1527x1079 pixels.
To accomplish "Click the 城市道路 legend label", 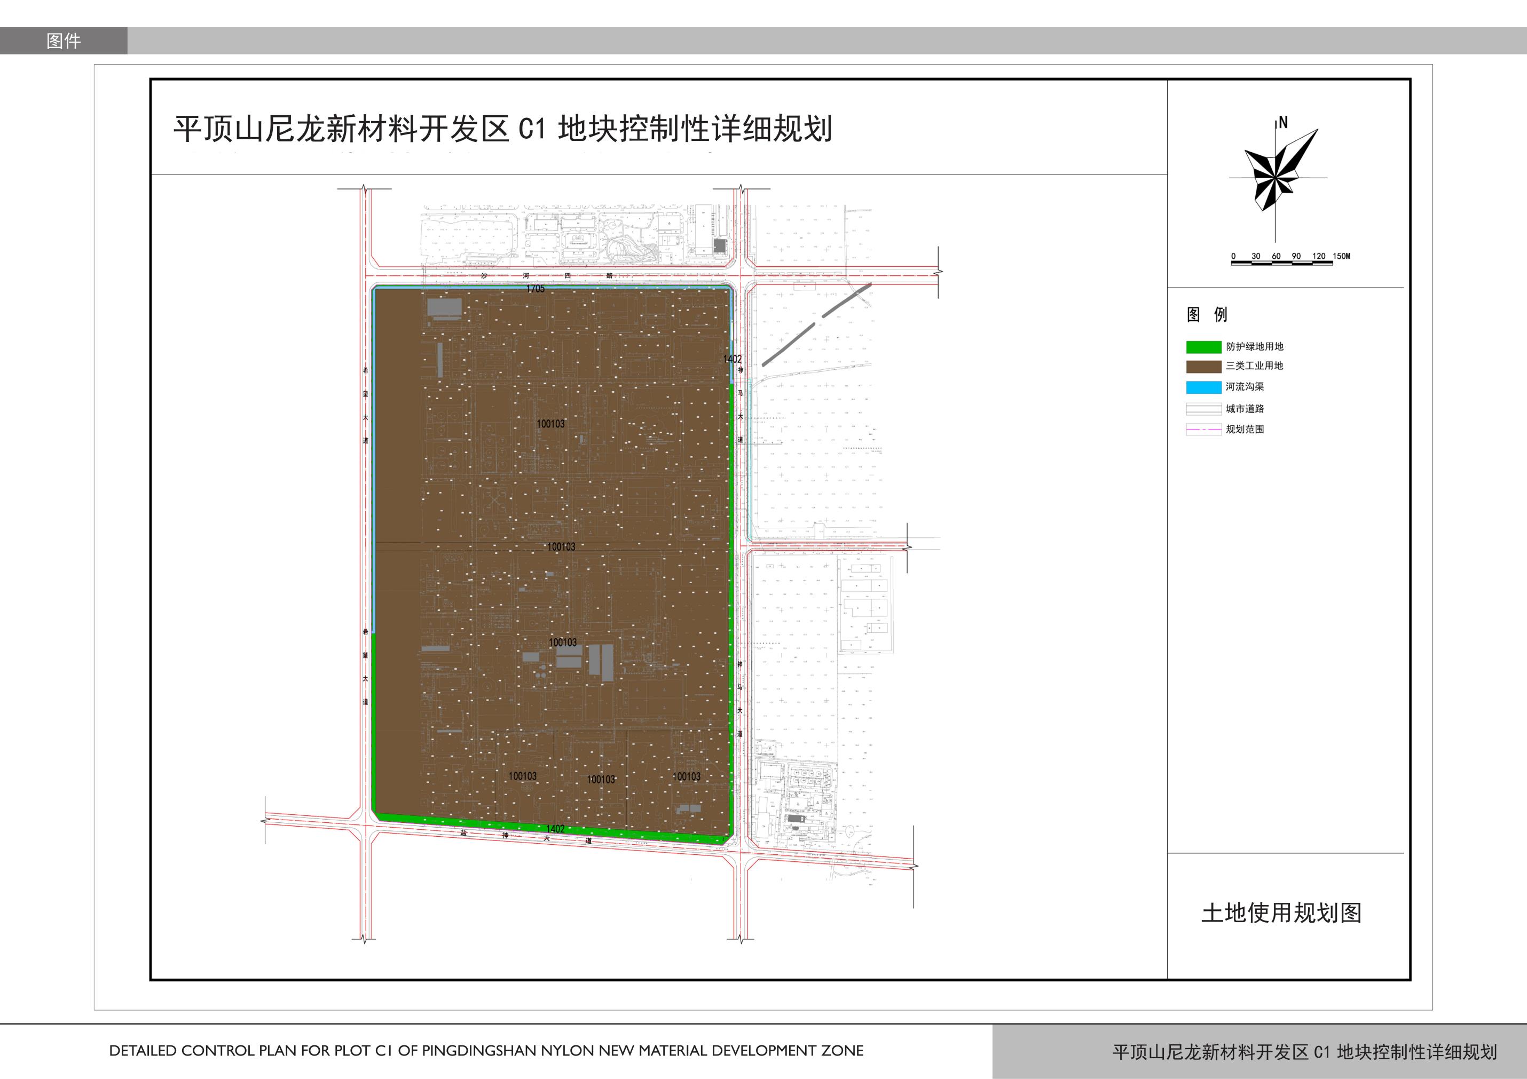I will (1245, 409).
